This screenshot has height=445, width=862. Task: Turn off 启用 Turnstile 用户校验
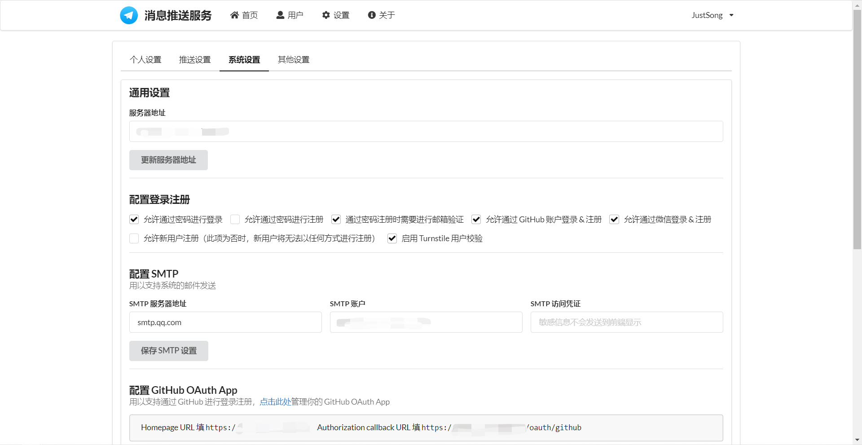click(x=391, y=238)
